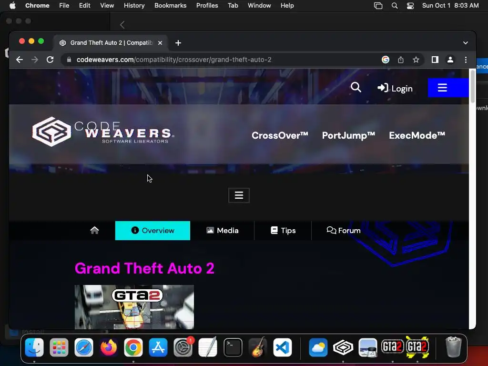Viewport: 488px width, 366px height.
Task: Open the Tips tab
Action: click(283, 231)
